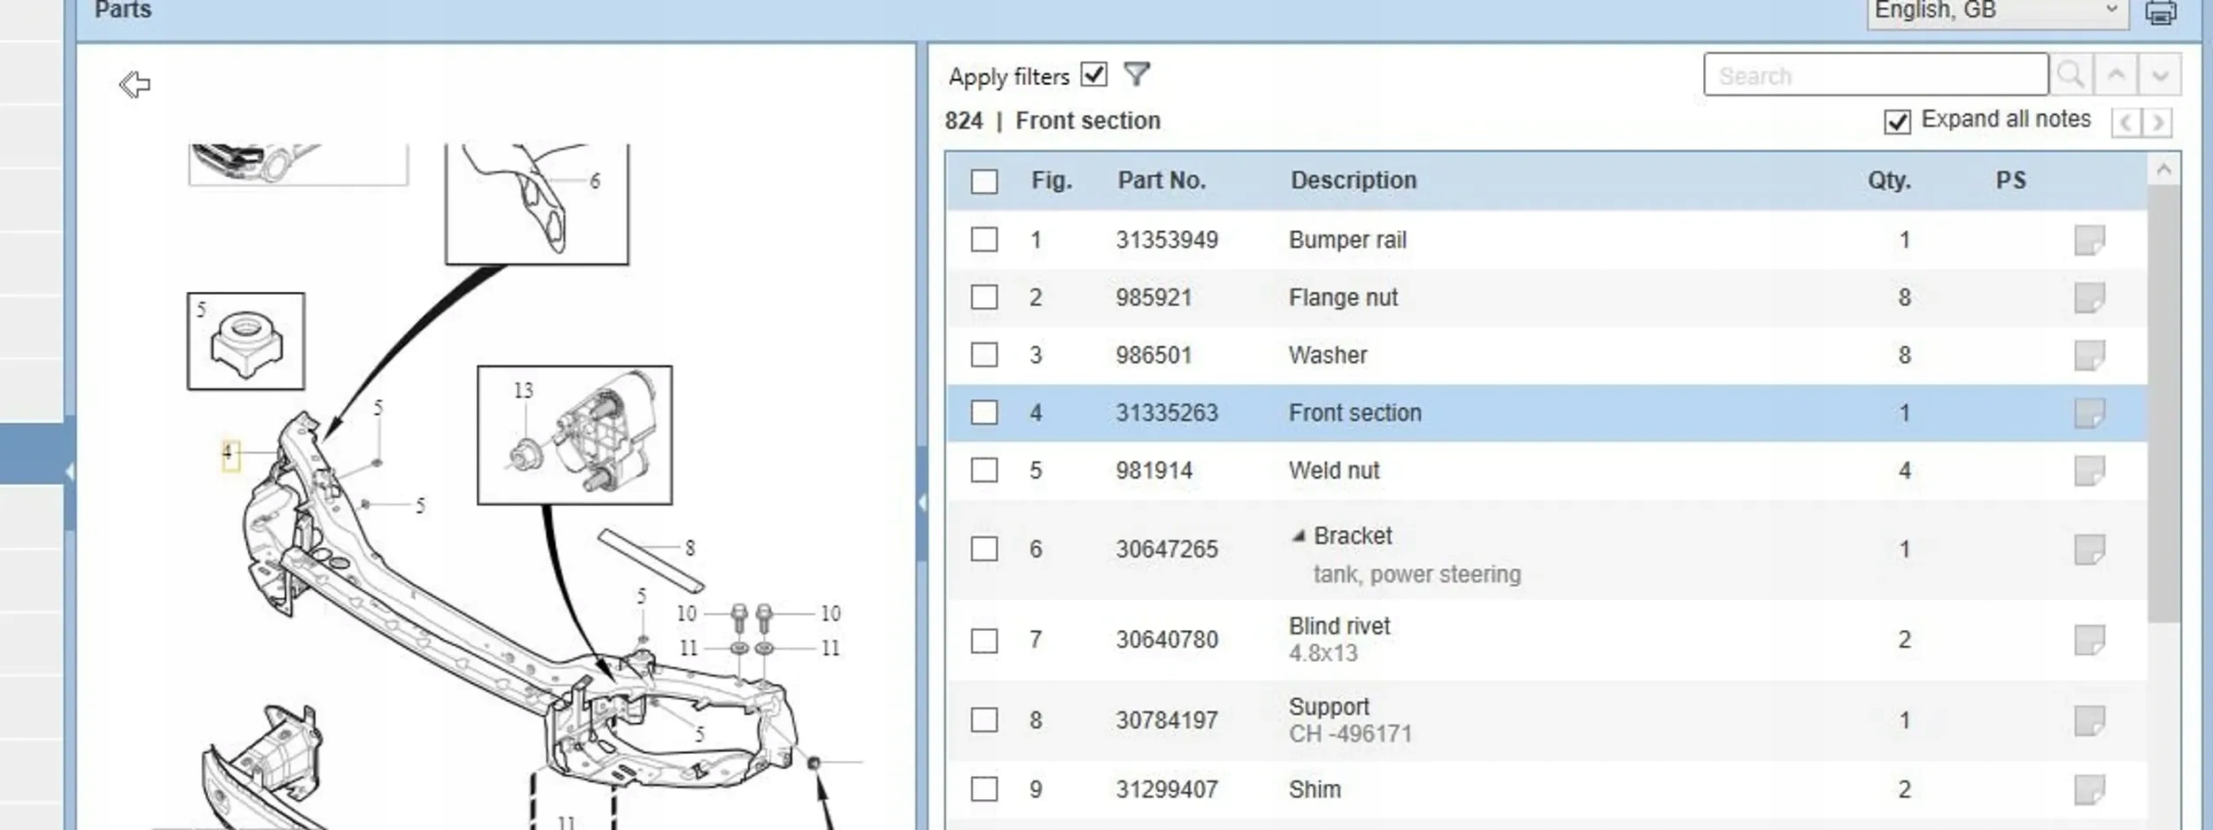The image size is (2213, 830).
Task: Click callout 6 in the top inset
Action: click(x=595, y=181)
